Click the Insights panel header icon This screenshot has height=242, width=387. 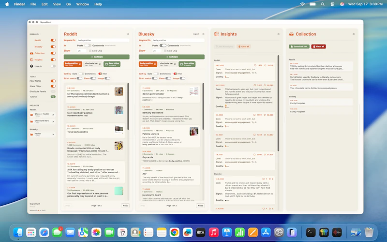(x=216, y=34)
